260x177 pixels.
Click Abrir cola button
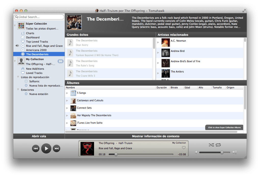39,136
